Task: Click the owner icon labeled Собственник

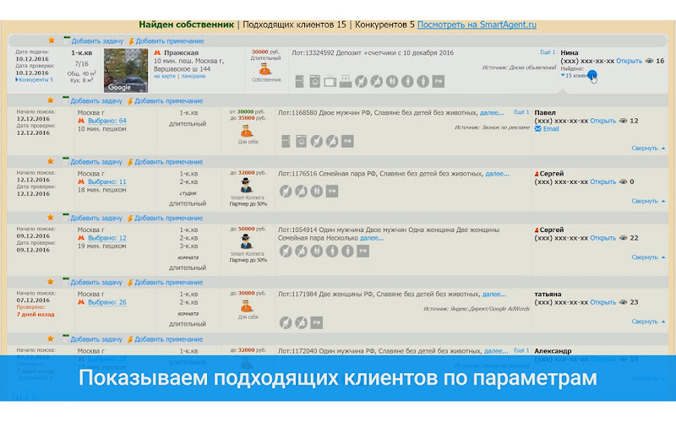Action: pyautogui.click(x=265, y=69)
